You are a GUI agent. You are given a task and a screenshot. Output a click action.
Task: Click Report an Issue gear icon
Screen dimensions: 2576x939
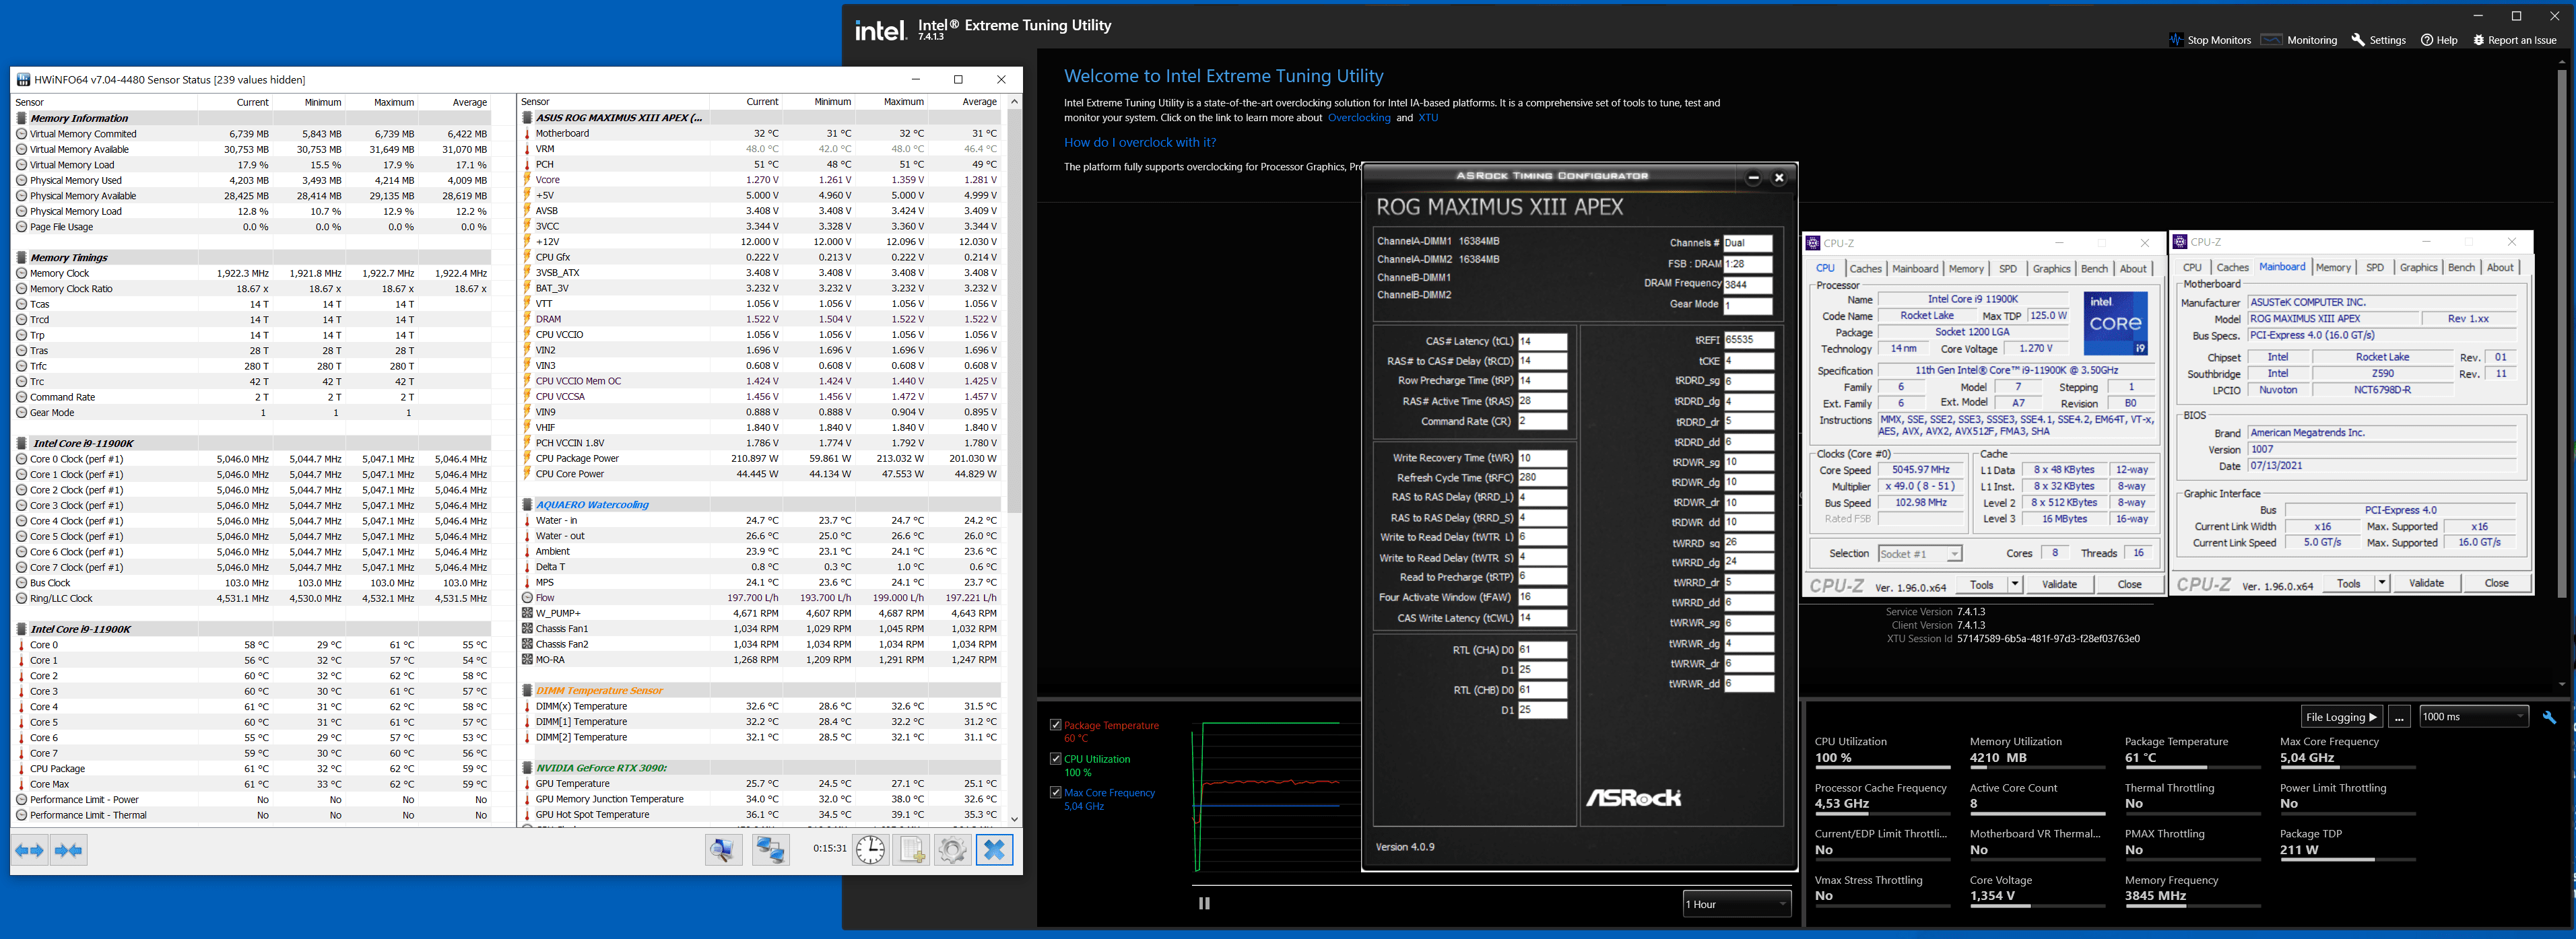coord(2479,40)
